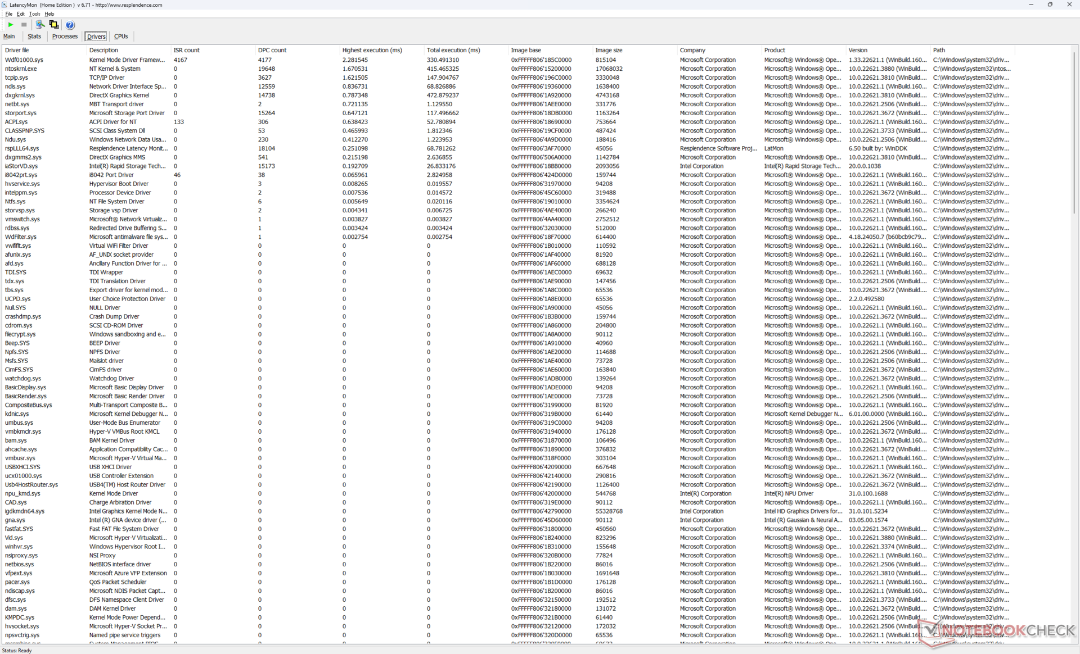Click the Total execution (ms) column header
This screenshot has height=654, width=1080.
[453, 50]
